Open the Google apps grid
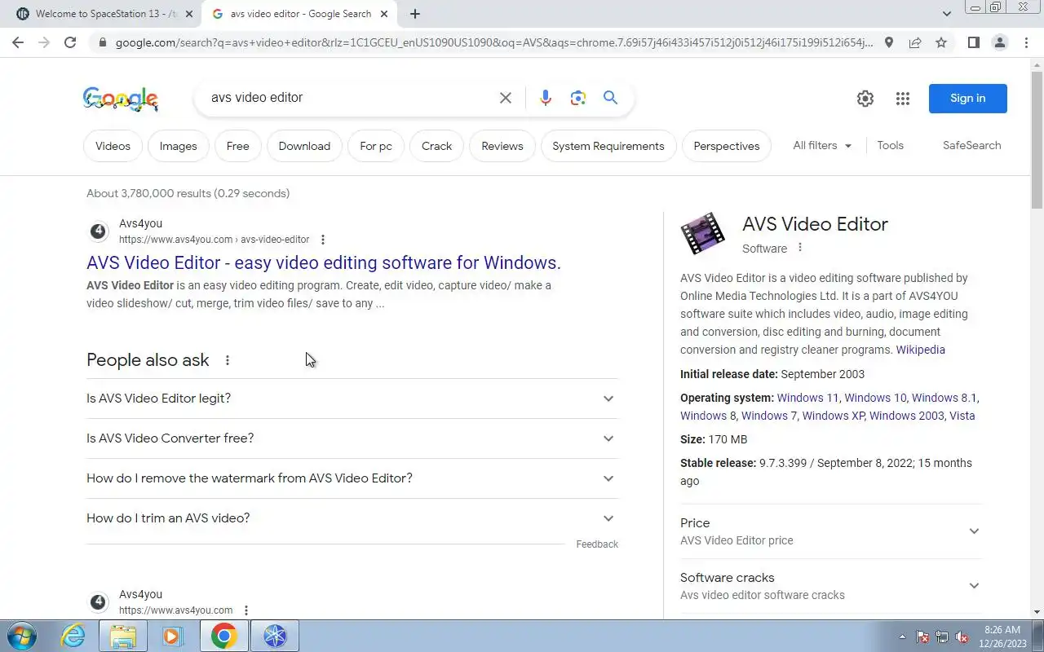The height and width of the screenshot is (652, 1044). (903, 99)
